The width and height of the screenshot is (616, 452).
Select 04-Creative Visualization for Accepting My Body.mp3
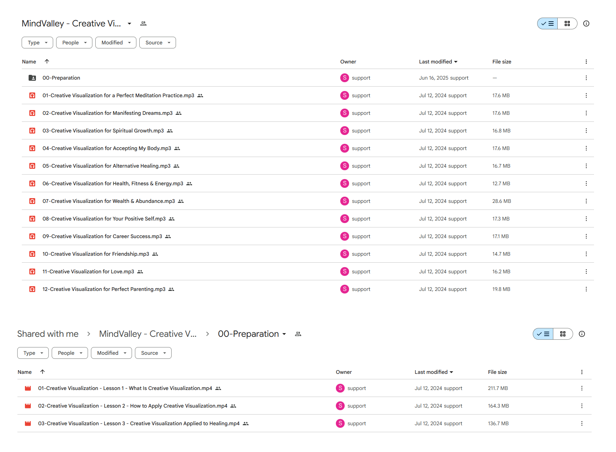[107, 148]
